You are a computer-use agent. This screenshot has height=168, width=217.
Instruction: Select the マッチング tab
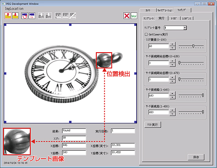(182, 10)
